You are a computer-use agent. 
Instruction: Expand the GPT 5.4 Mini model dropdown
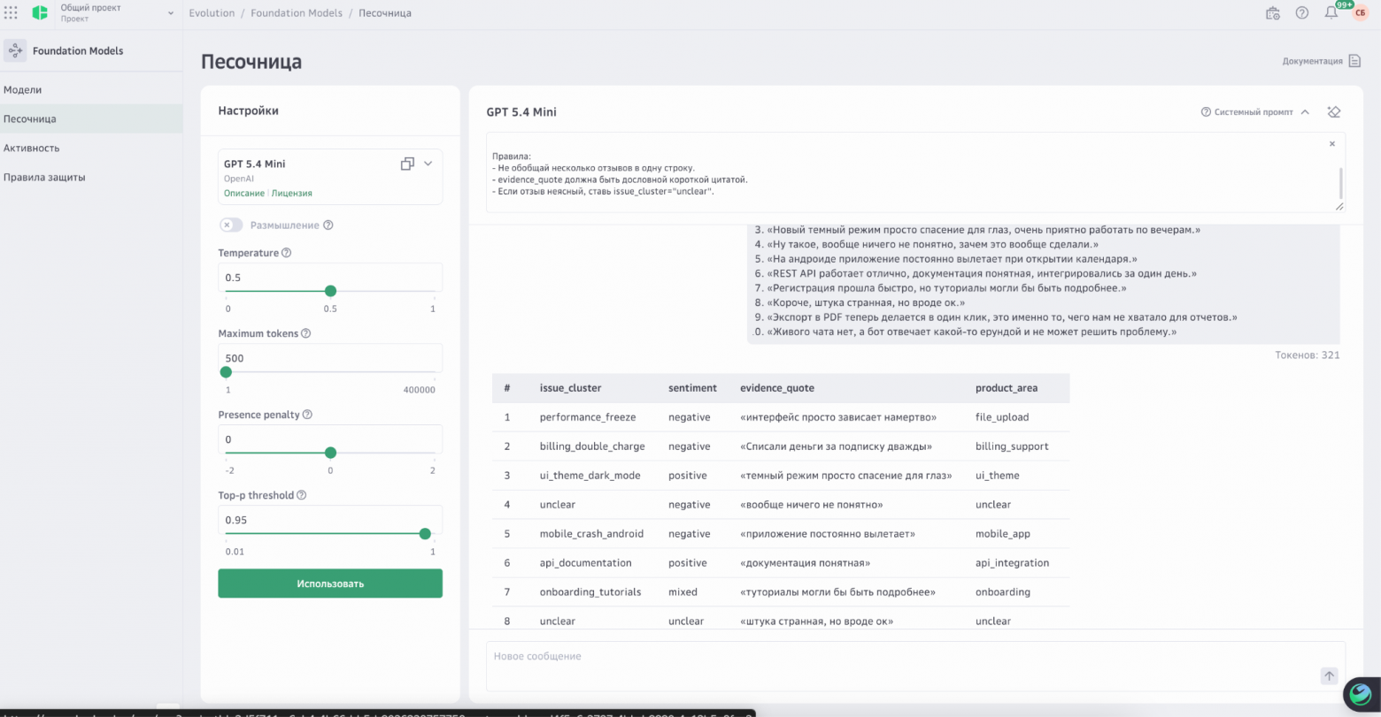click(x=428, y=164)
